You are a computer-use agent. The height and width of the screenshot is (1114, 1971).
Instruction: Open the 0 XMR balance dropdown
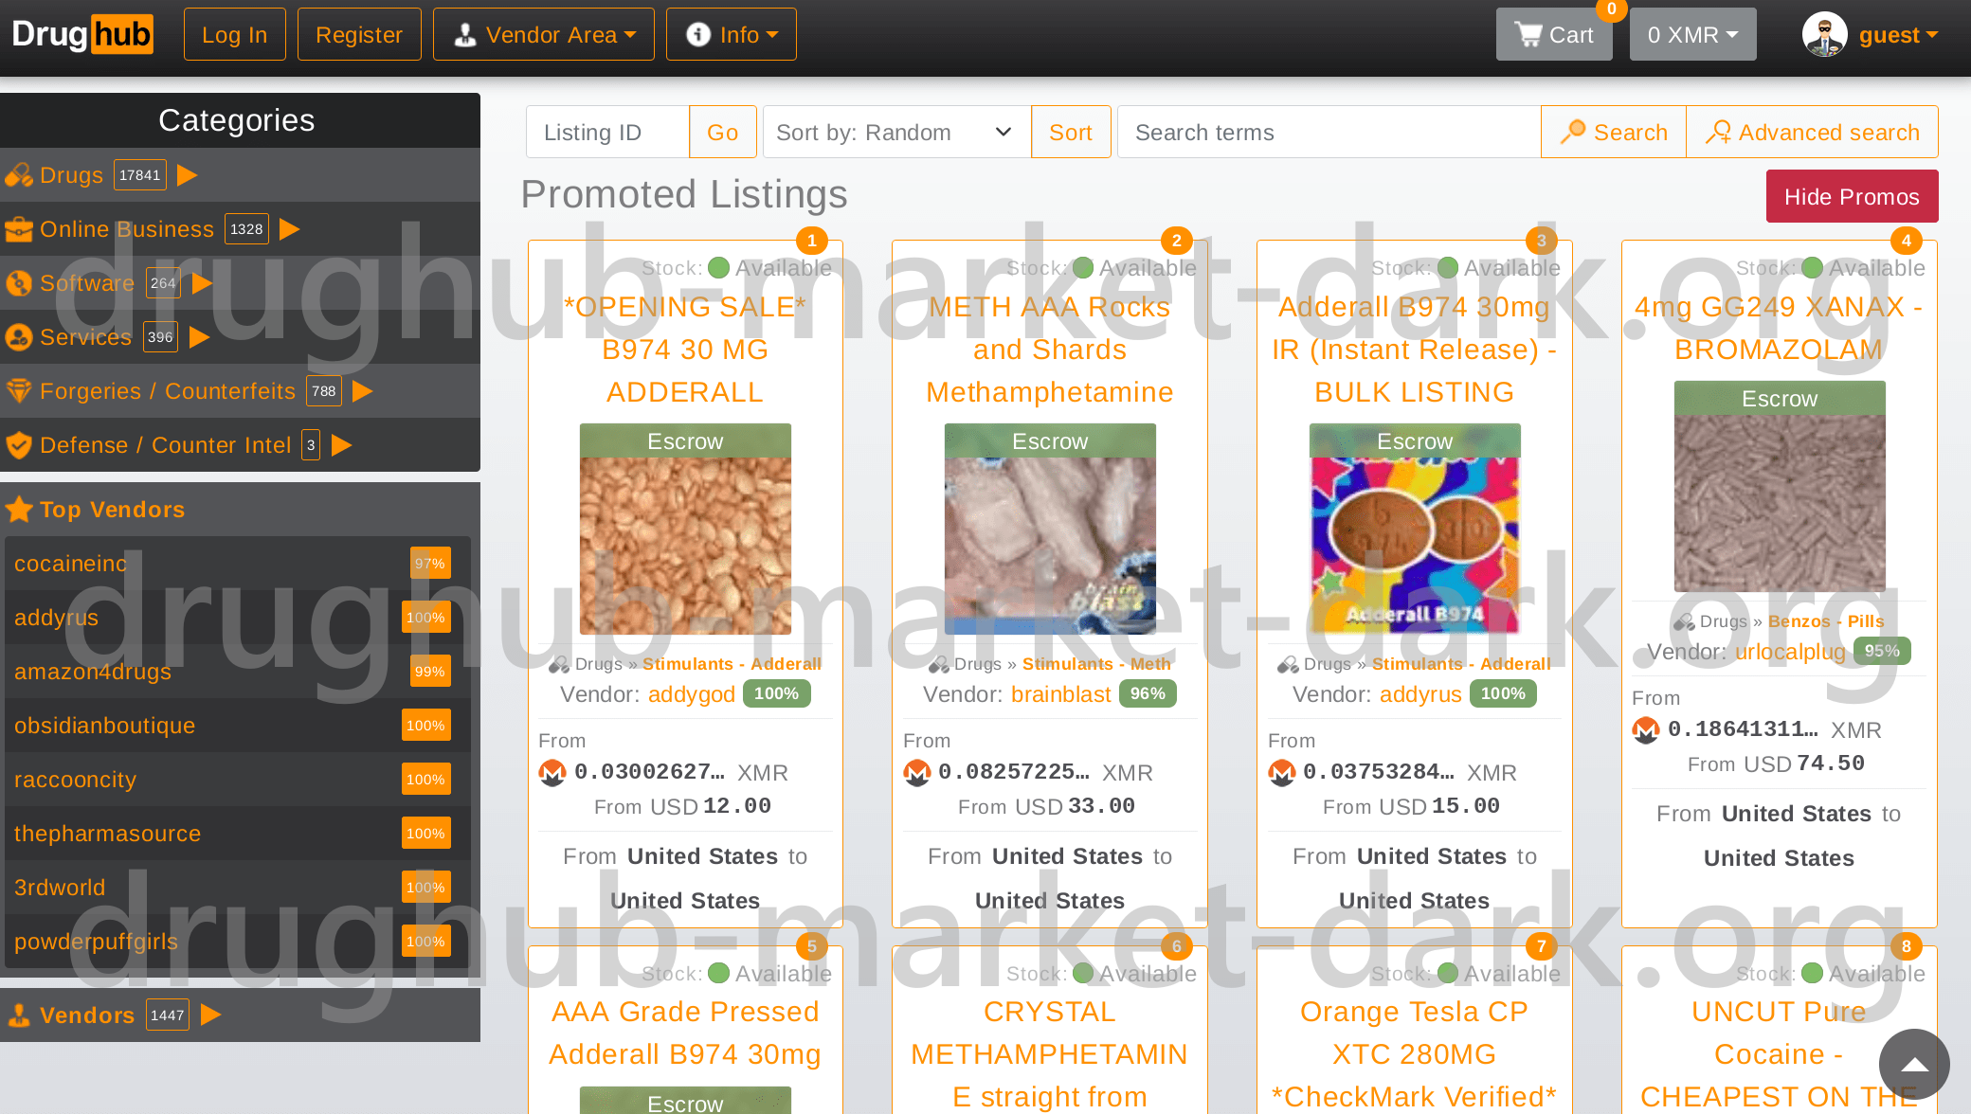click(x=1692, y=35)
